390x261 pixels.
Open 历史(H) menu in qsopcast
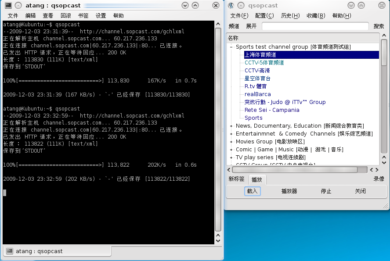tap(290, 16)
